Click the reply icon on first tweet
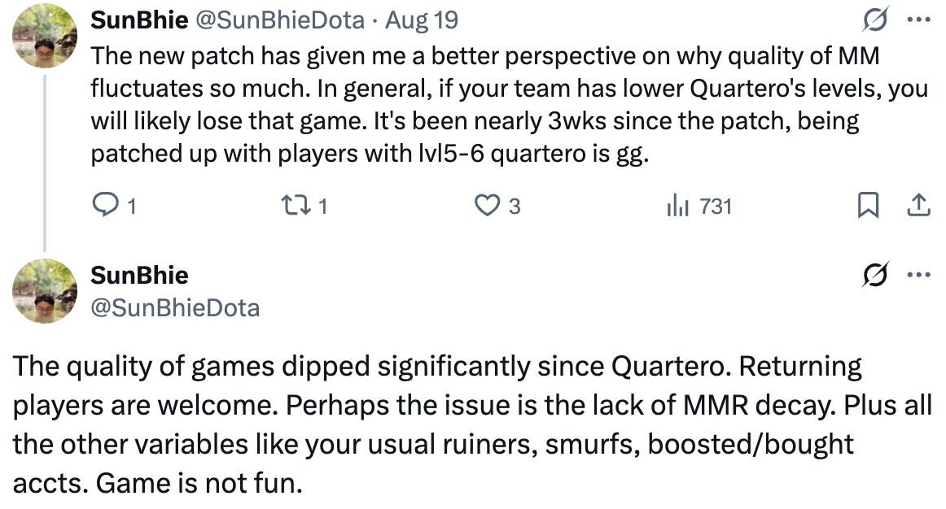Image resolution: width=946 pixels, height=509 pixels. pos(105,205)
